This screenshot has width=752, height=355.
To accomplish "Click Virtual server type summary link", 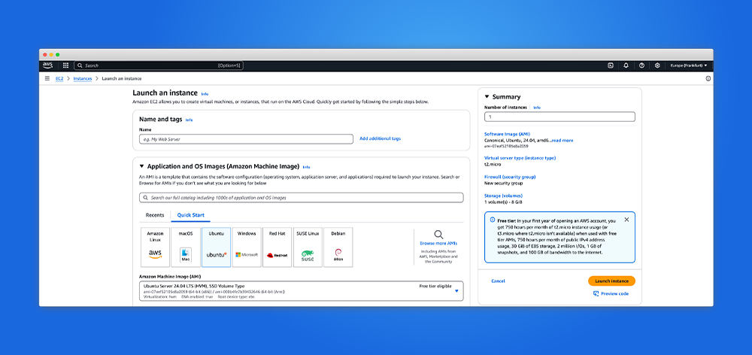I will click(520, 158).
